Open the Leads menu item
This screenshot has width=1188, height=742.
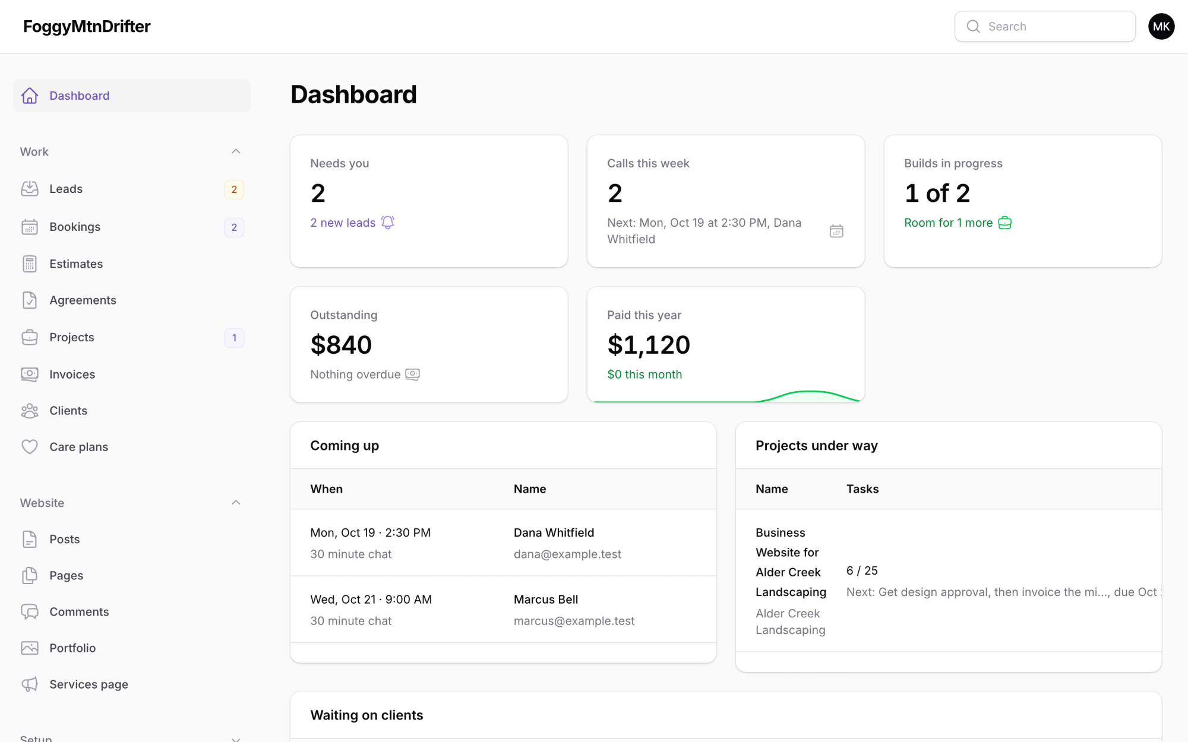pyautogui.click(x=132, y=189)
